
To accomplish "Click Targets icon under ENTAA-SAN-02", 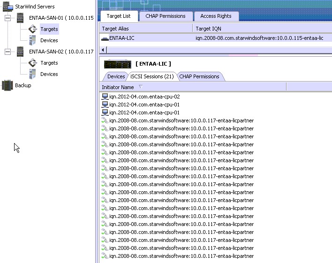I will [33, 63].
